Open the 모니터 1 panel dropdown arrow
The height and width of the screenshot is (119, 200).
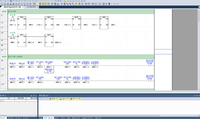click(x=32, y=96)
